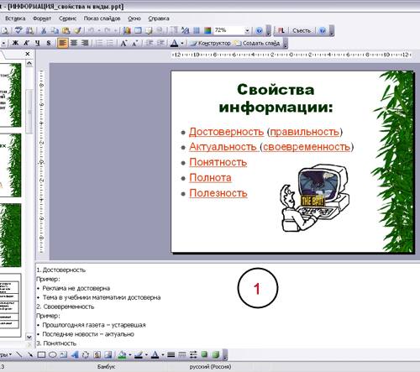Open the Показ слайдов menu
The image size is (420, 372).
click(x=102, y=18)
